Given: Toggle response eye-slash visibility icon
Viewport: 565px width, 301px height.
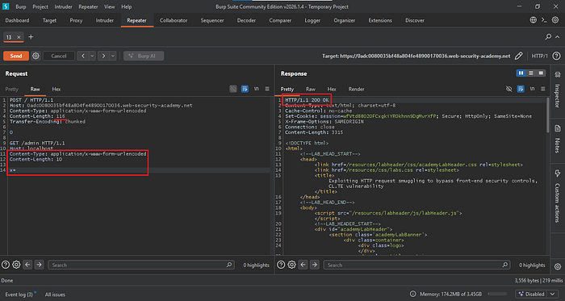Looking at the screenshot, I should [x=508, y=89].
